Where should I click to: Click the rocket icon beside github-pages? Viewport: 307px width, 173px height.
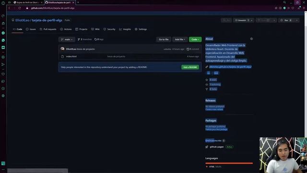[207, 147]
